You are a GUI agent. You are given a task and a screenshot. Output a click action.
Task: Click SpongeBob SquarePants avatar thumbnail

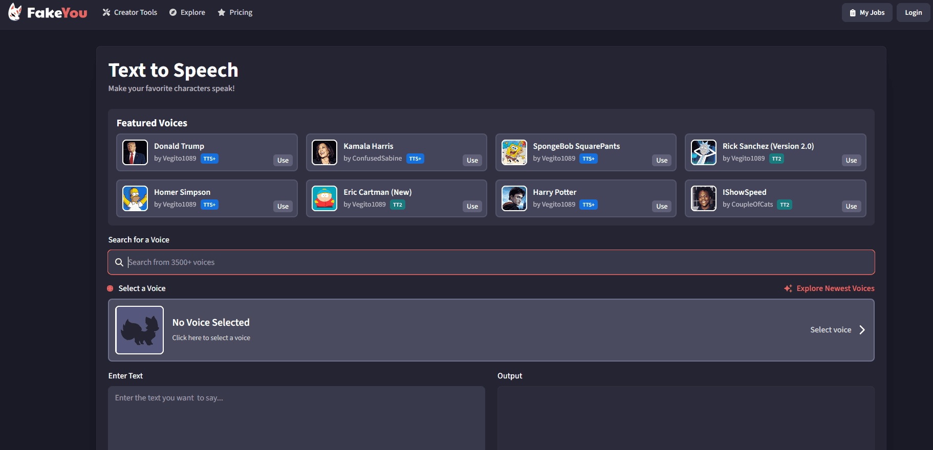(514, 152)
